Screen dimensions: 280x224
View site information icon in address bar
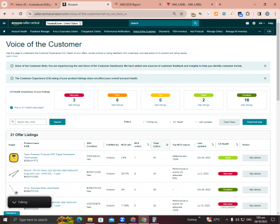point(30,14)
